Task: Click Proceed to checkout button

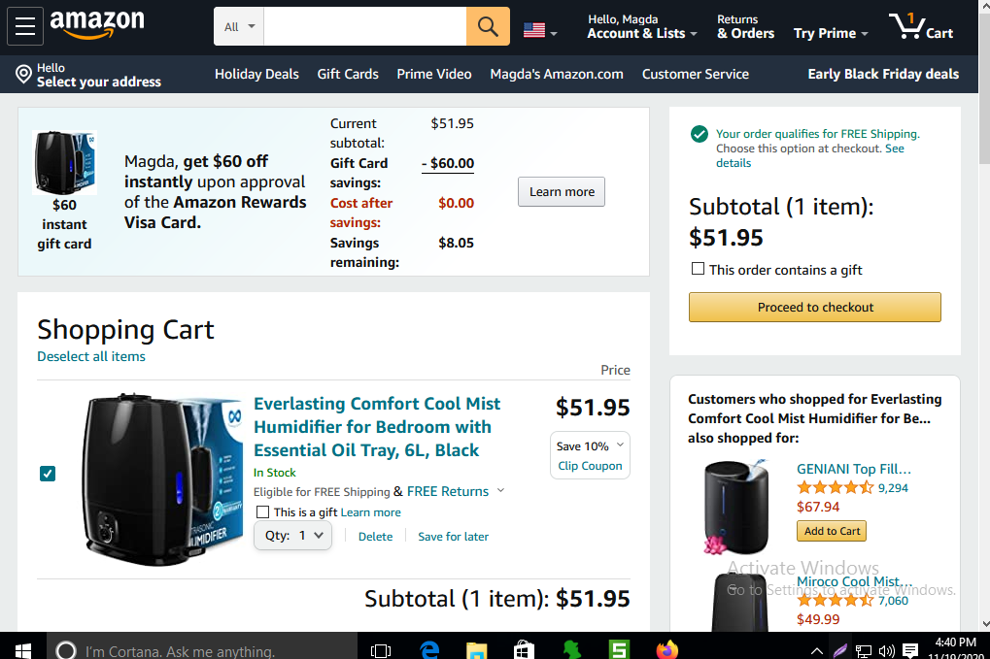Action: 815,307
